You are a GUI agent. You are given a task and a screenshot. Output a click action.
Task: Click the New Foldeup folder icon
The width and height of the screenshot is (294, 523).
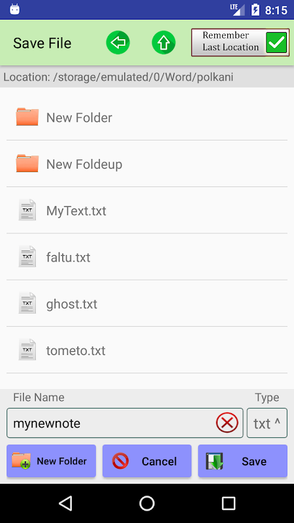tap(27, 163)
